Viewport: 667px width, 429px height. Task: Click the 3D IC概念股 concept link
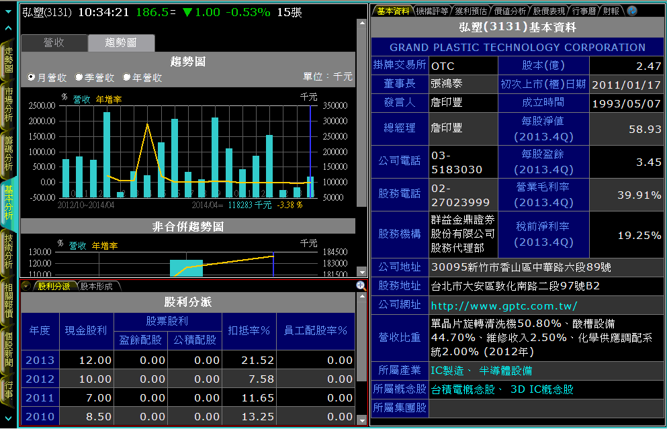[542, 389]
